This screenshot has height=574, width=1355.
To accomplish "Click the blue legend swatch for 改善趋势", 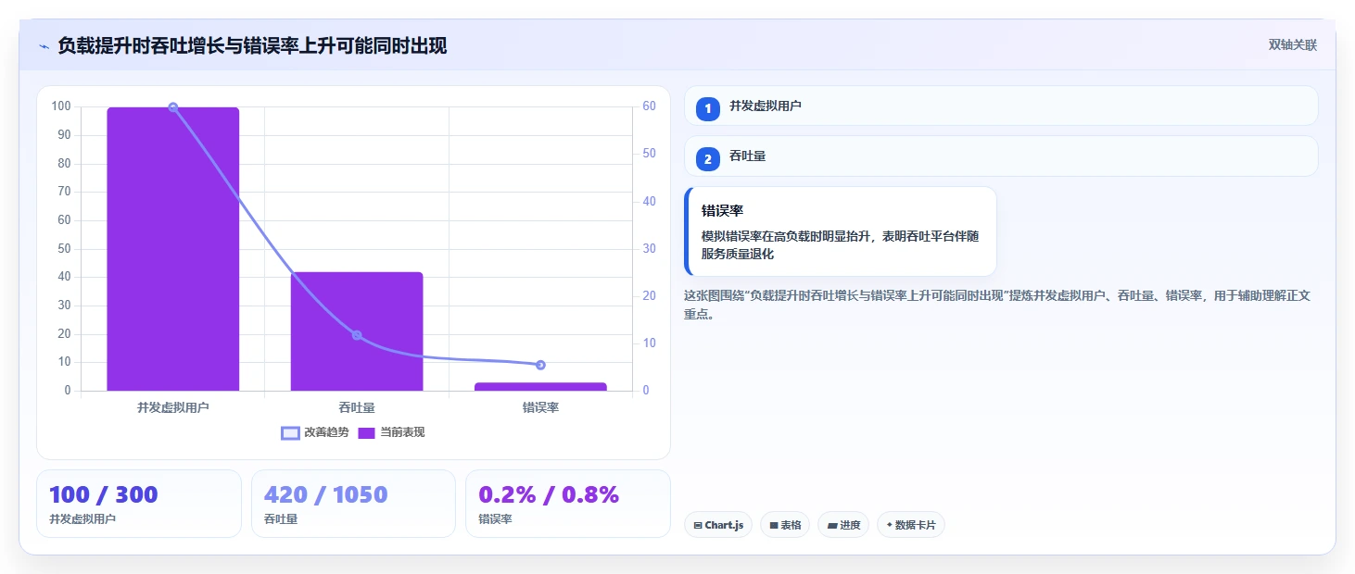I will coord(290,433).
